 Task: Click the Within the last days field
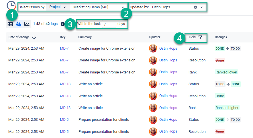[109, 24]
